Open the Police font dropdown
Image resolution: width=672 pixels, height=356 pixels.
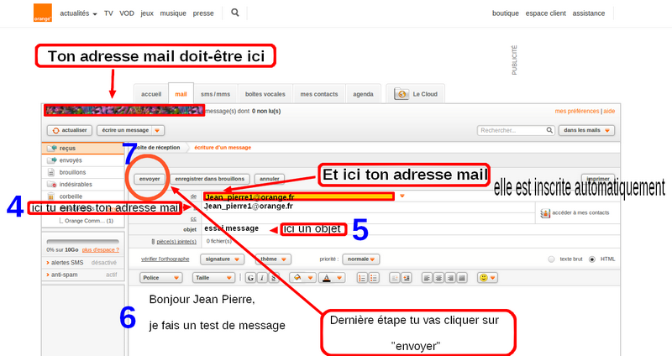161,278
